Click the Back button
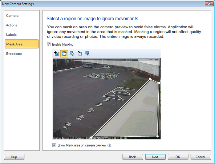This screenshot has width=215, height=164. click(132, 157)
